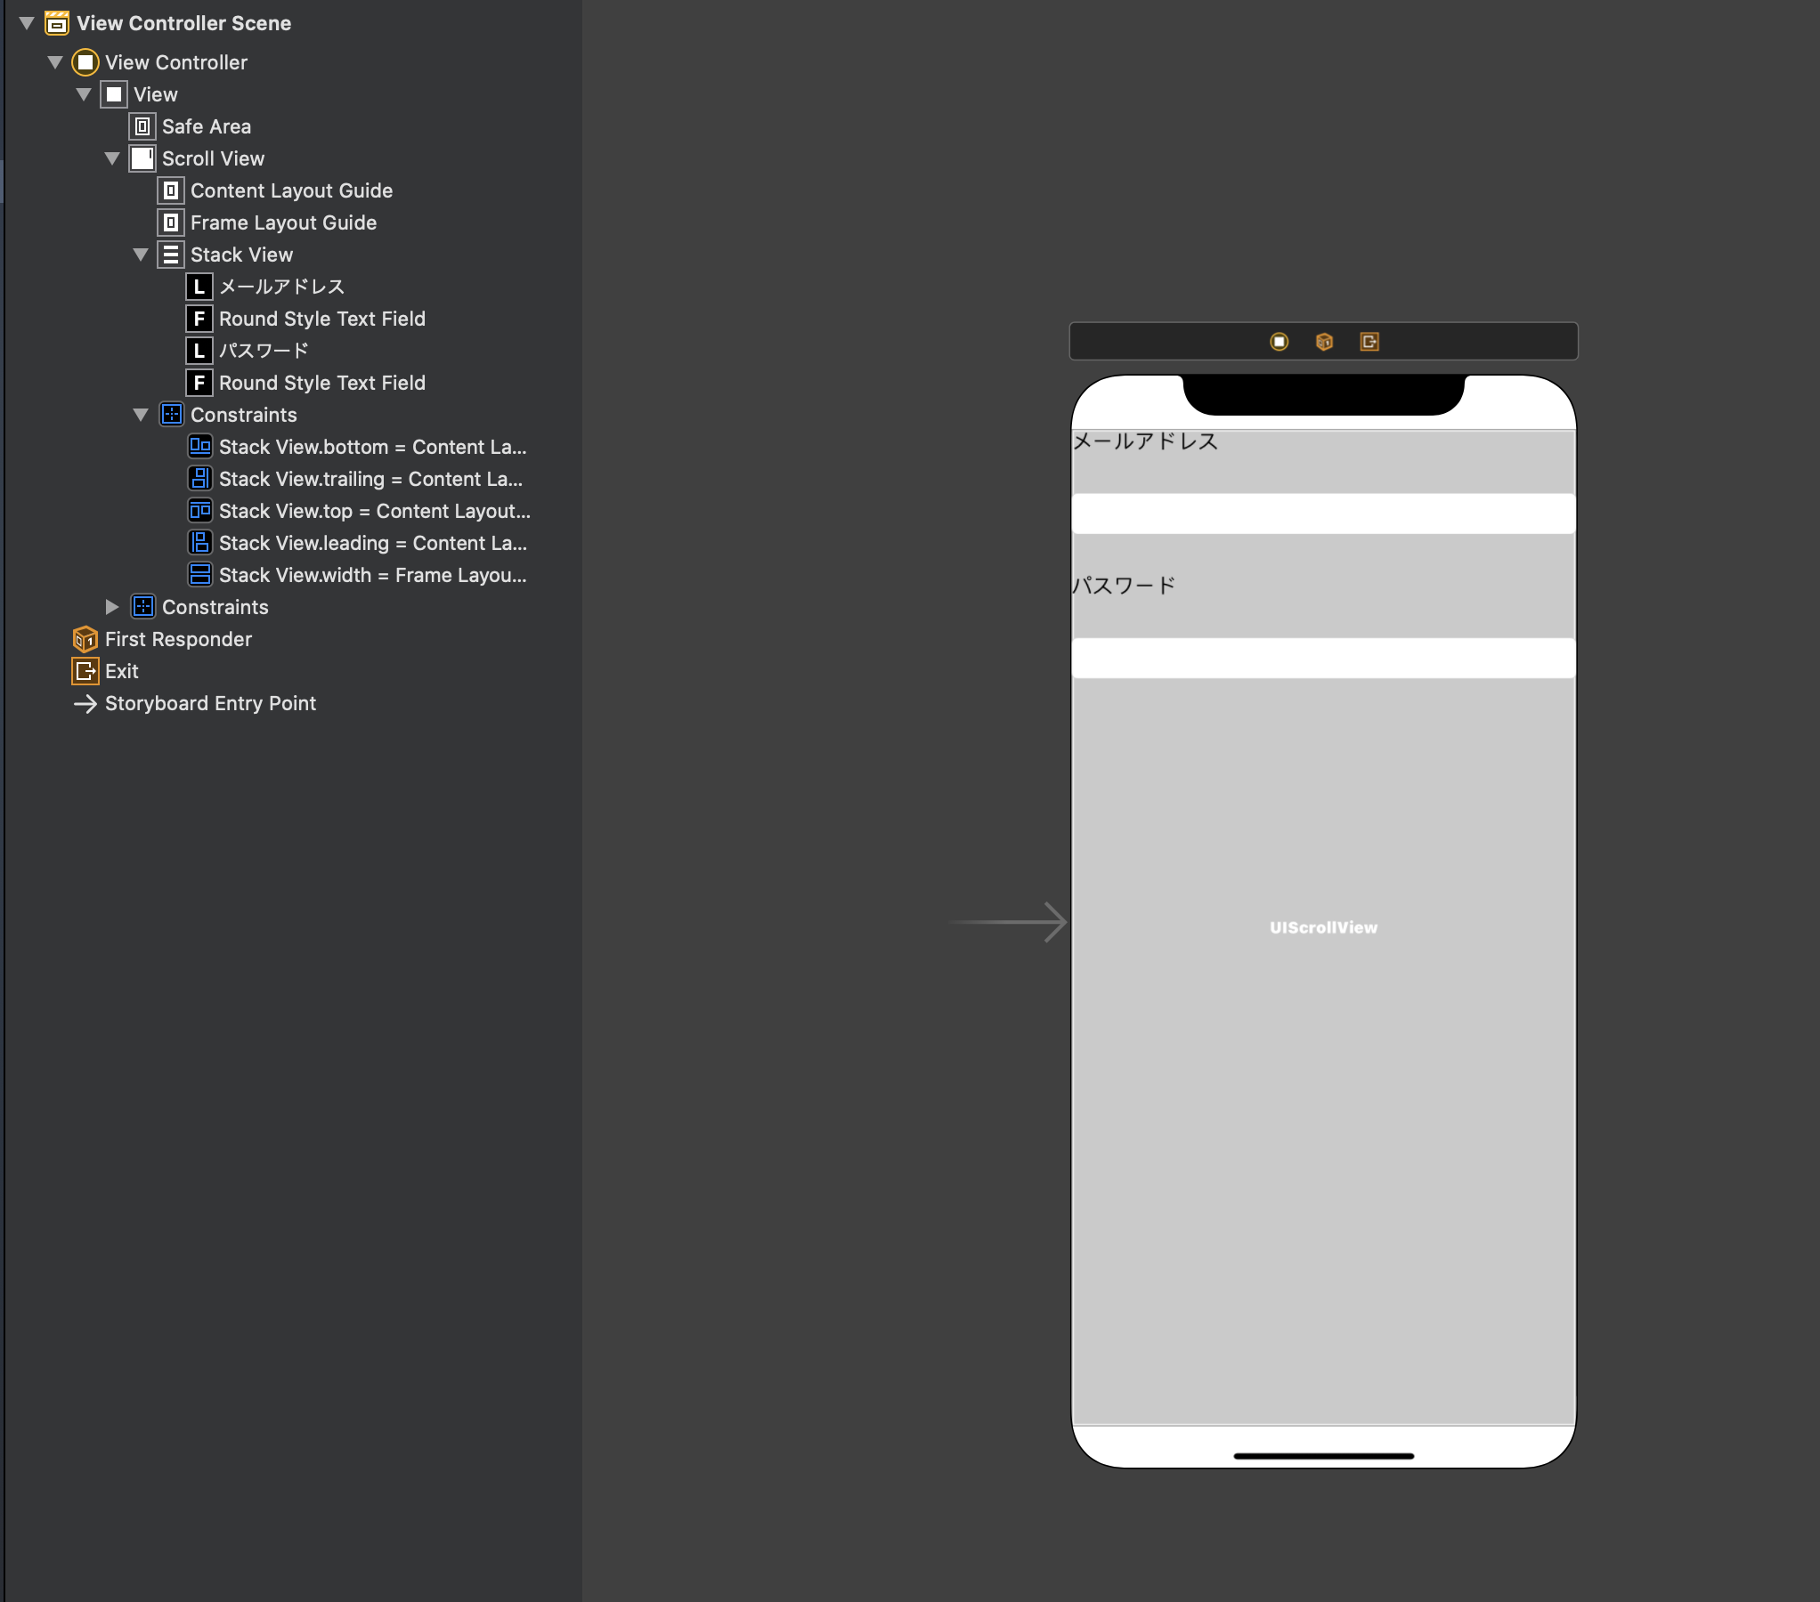The height and width of the screenshot is (1602, 1820).
Task: Click the first text field on canvas
Action: point(1323,514)
